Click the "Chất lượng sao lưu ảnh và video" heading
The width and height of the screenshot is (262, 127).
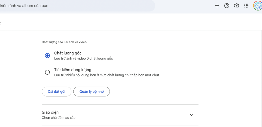(64, 42)
